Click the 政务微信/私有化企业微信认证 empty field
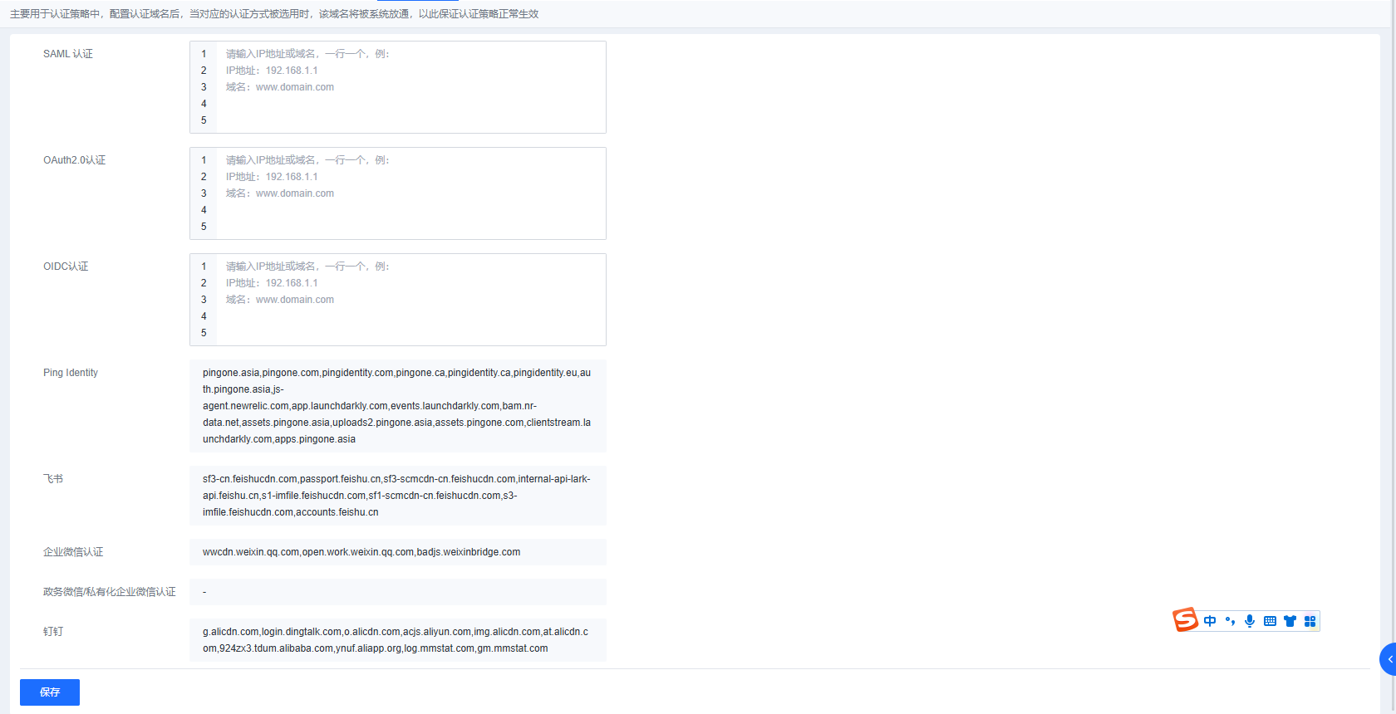Viewport: 1396px width, 714px height. [397, 592]
